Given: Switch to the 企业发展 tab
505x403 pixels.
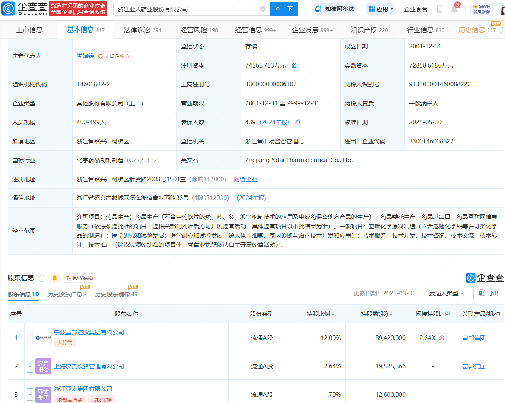Looking at the screenshot, I should (x=312, y=30).
